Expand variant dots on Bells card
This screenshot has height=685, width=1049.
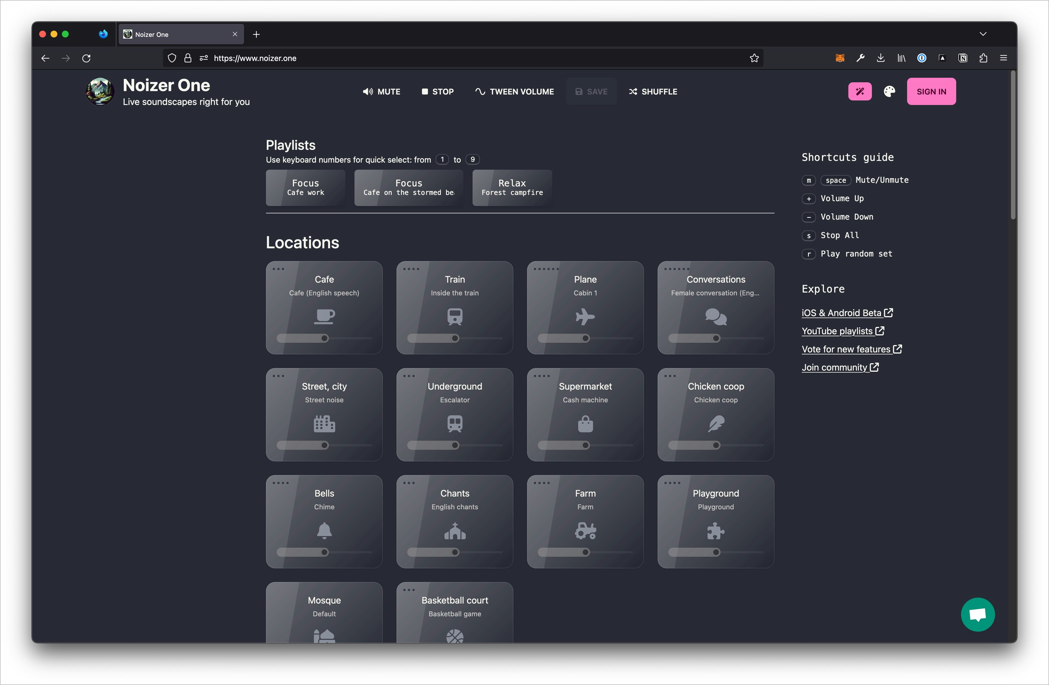(x=281, y=483)
